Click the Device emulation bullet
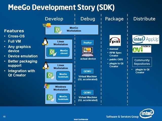162x121 pixels. (x=23, y=56)
